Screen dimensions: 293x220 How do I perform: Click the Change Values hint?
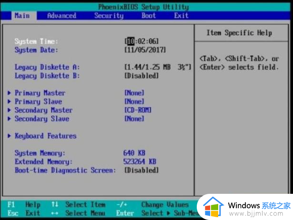point(152,204)
